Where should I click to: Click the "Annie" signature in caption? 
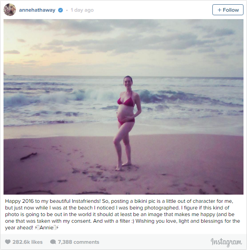coord(46,228)
